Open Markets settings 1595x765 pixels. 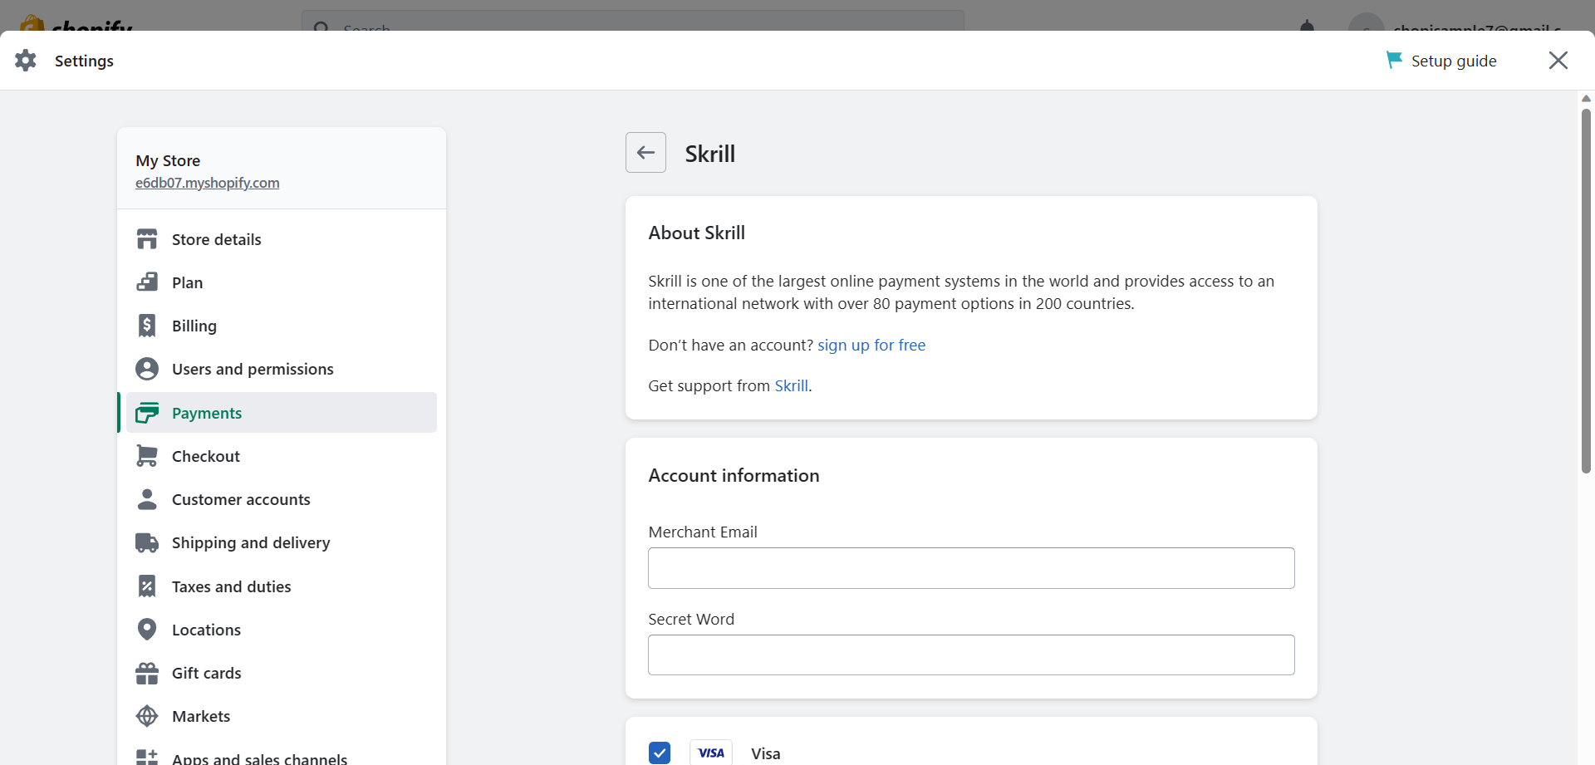pyautogui.click(x=281, y=716)
